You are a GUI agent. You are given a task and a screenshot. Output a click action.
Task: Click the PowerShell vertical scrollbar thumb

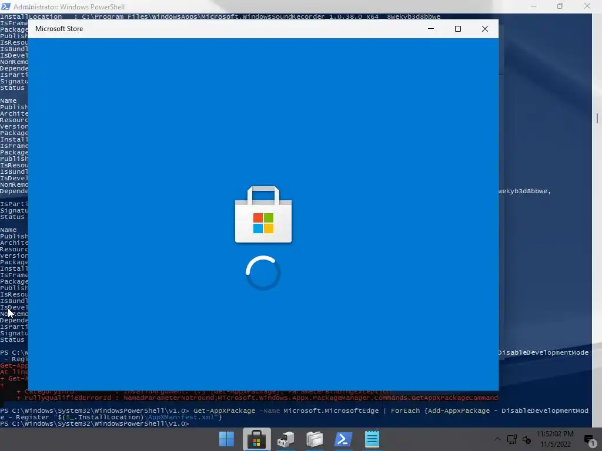coord(597,118)
